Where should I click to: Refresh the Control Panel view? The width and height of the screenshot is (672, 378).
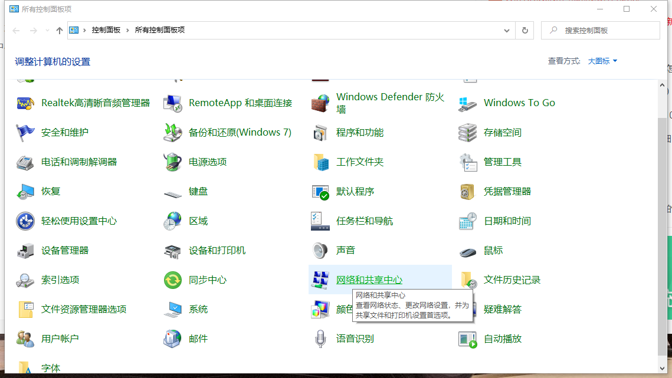[x=525, y=30]
